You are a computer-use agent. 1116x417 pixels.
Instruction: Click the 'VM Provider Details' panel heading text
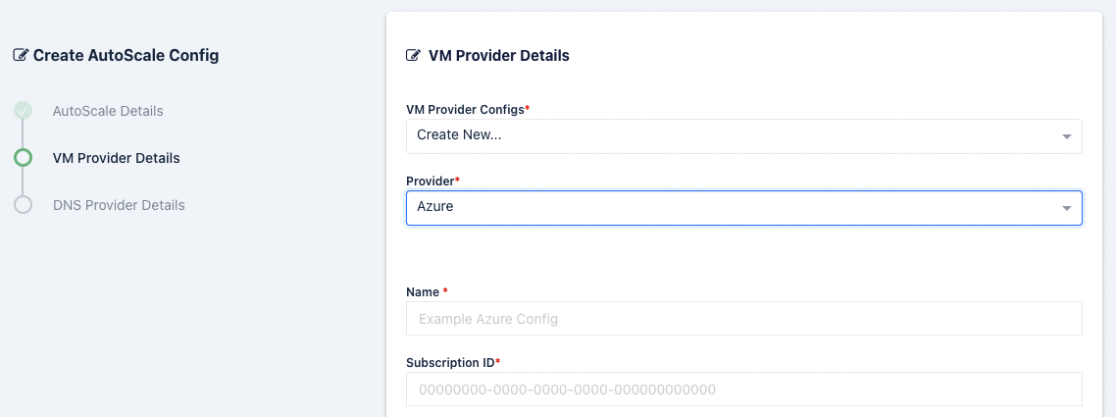click(x=498, y=56)
